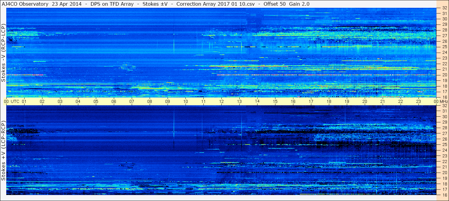Click 25 MHz tick of Stokes -V panel

[444, 47]
